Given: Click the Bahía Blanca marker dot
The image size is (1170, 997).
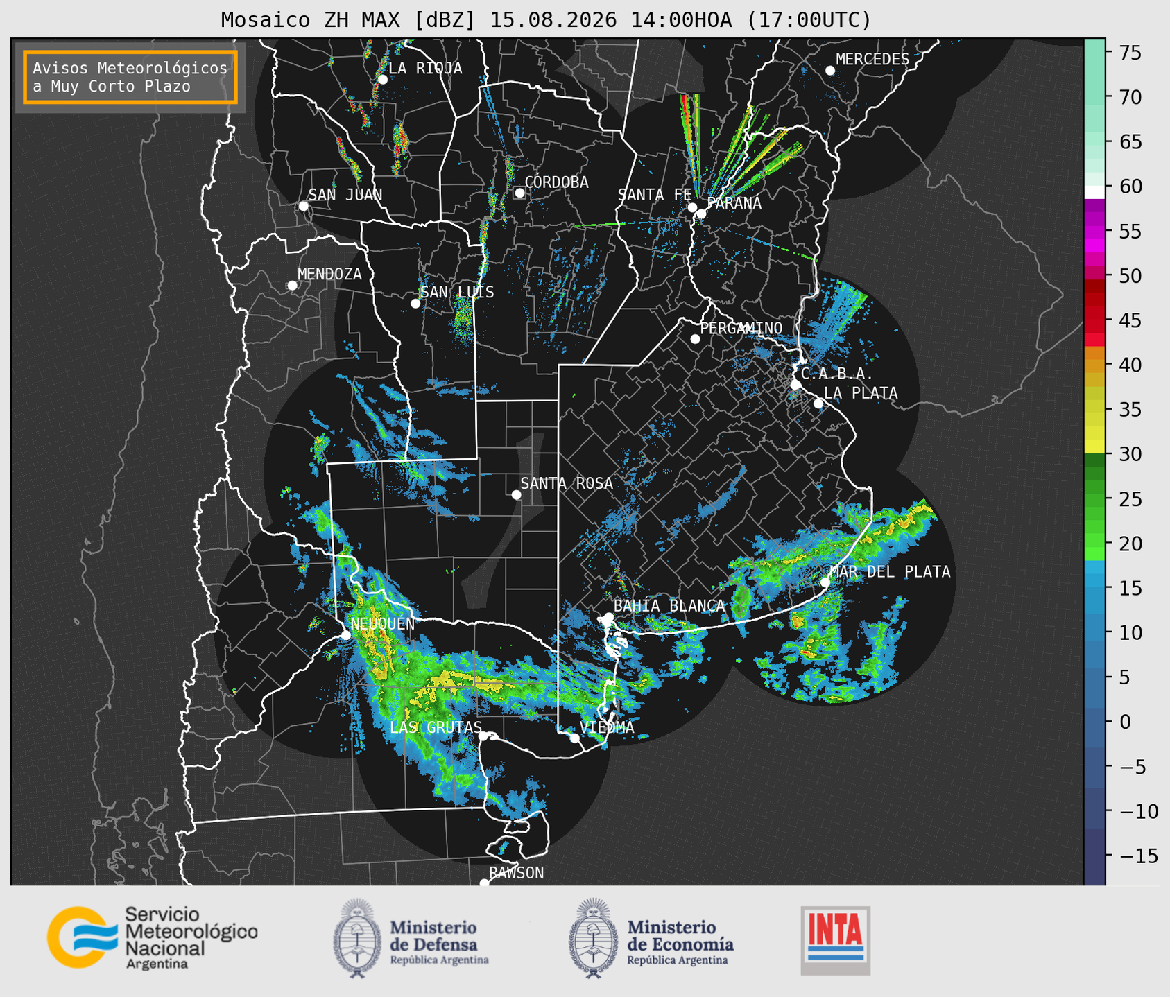Looking at the screenshot, I should tap(608, 617).
